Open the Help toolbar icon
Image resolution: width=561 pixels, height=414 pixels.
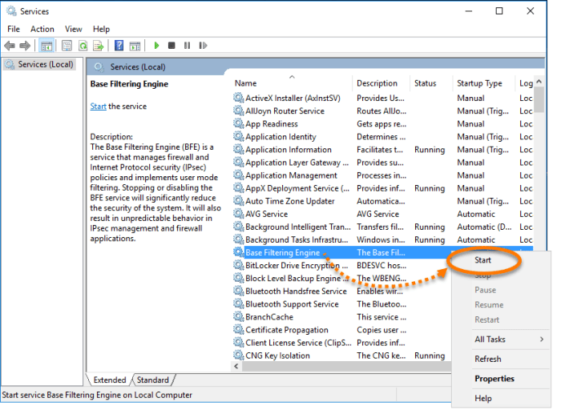(119, 46)
